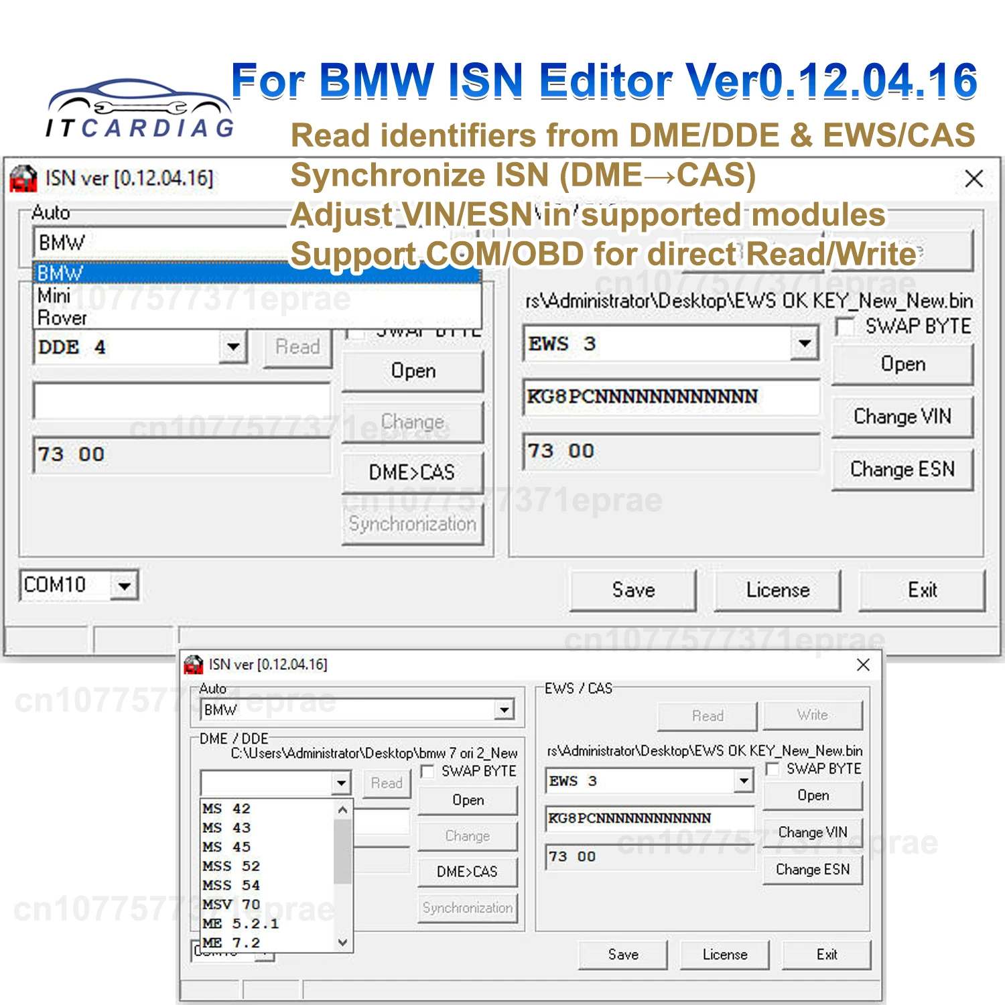Click Exit button in lower window
1005x1005 pixels.
coord(827,955)
